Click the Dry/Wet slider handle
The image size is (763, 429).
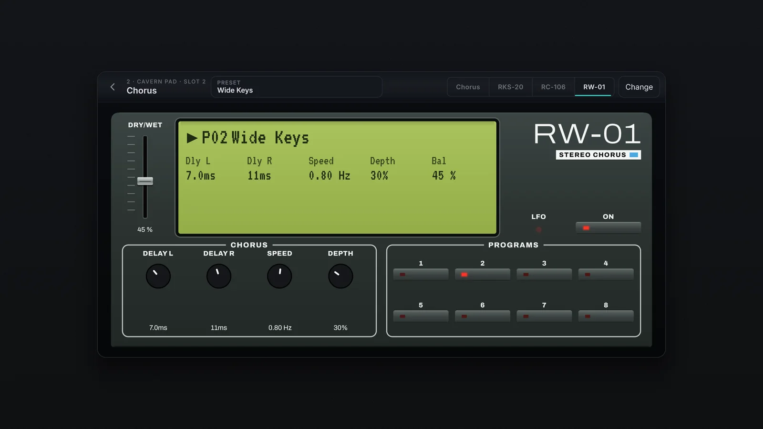(x=145, y=181)
